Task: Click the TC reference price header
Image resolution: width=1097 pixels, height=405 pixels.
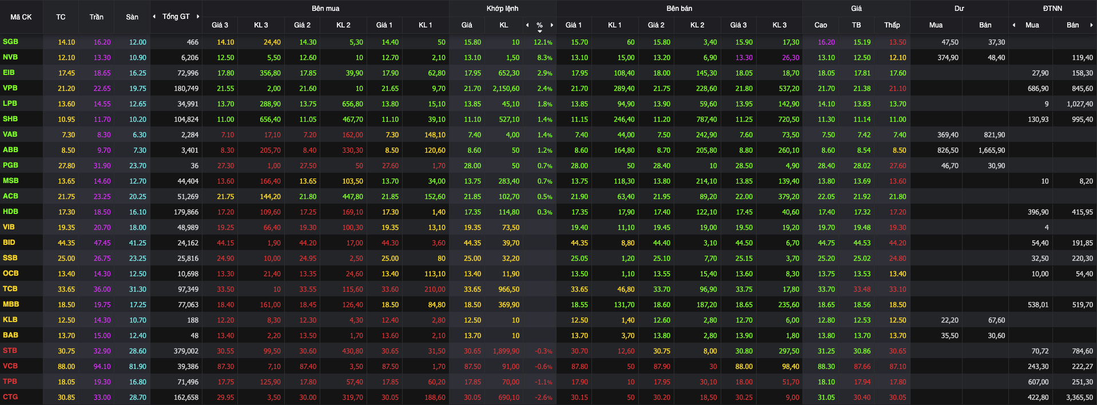Action: (61, 17)
